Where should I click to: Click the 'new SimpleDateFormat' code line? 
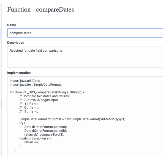[72, 119]
